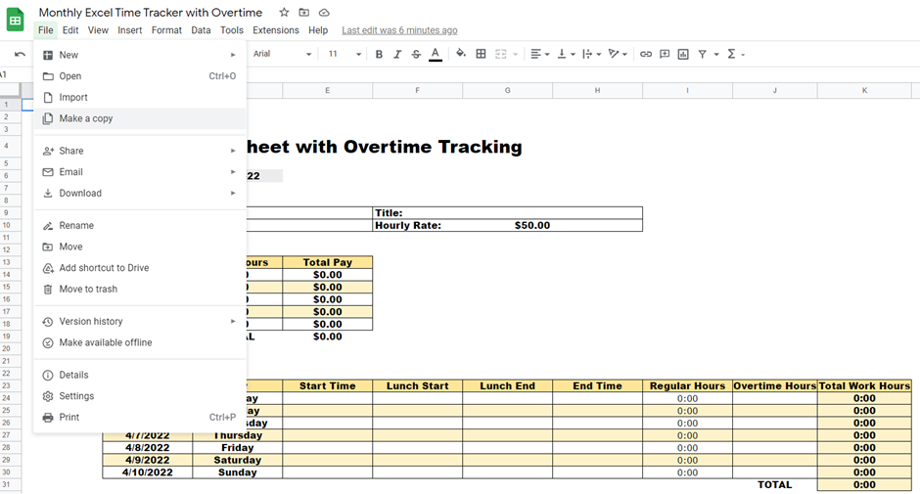This screenshot has height=494, width=920.
Task: Click 'Last edit was 6 minutes ago' link
Action: coord(399,30)
